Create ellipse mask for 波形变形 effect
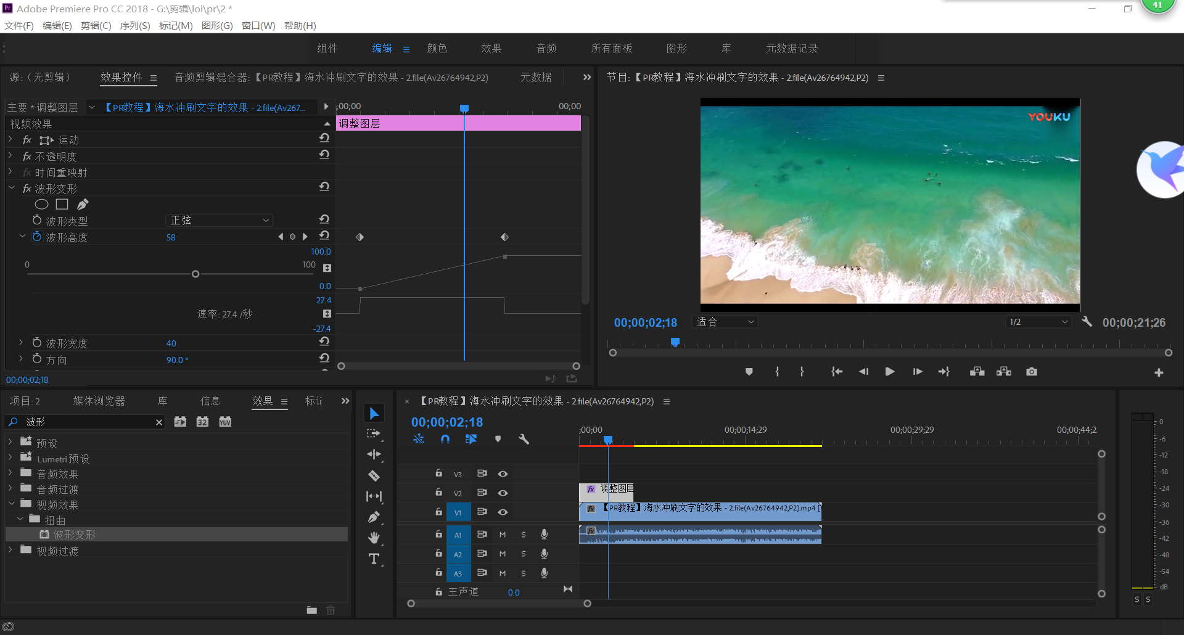The height and width of the screenshot is (635, 1184). tap(41, 204)
